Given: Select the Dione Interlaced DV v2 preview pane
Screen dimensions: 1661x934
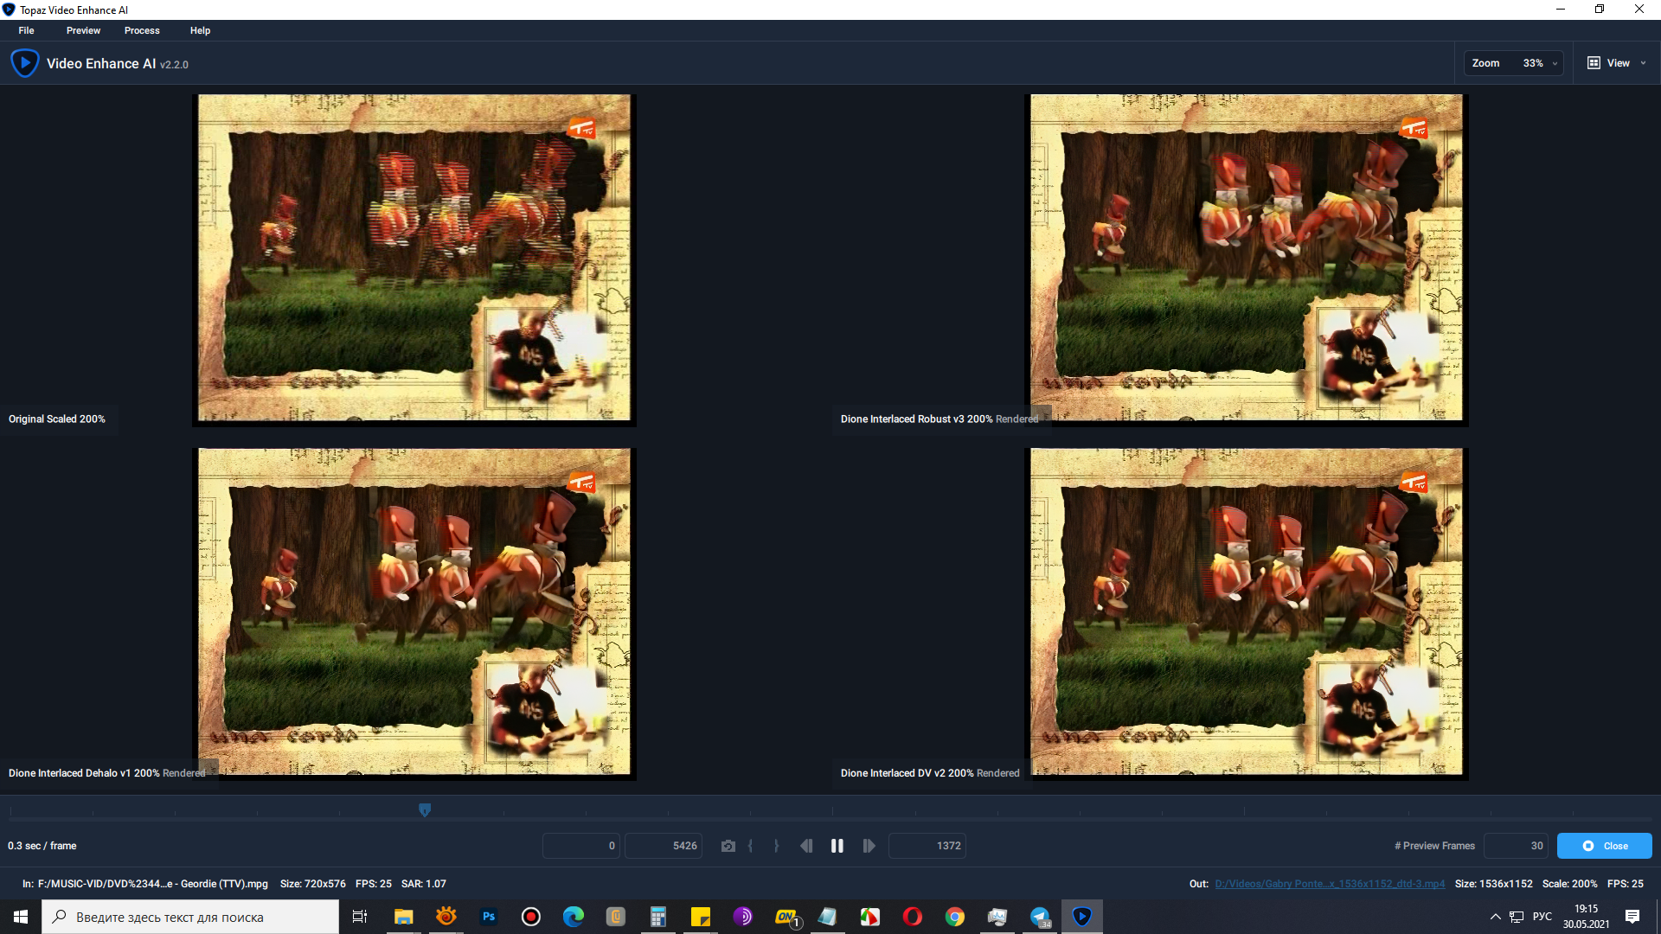Looking at the screenshot, I should click(1247, 613).
